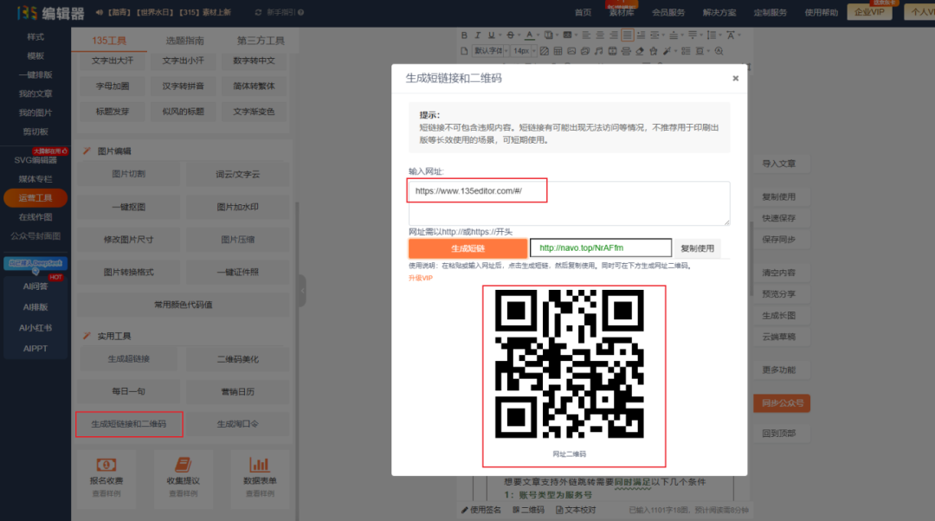Click the orange 生成短链 button
The image size is (935, 521).
pos(468,248)
